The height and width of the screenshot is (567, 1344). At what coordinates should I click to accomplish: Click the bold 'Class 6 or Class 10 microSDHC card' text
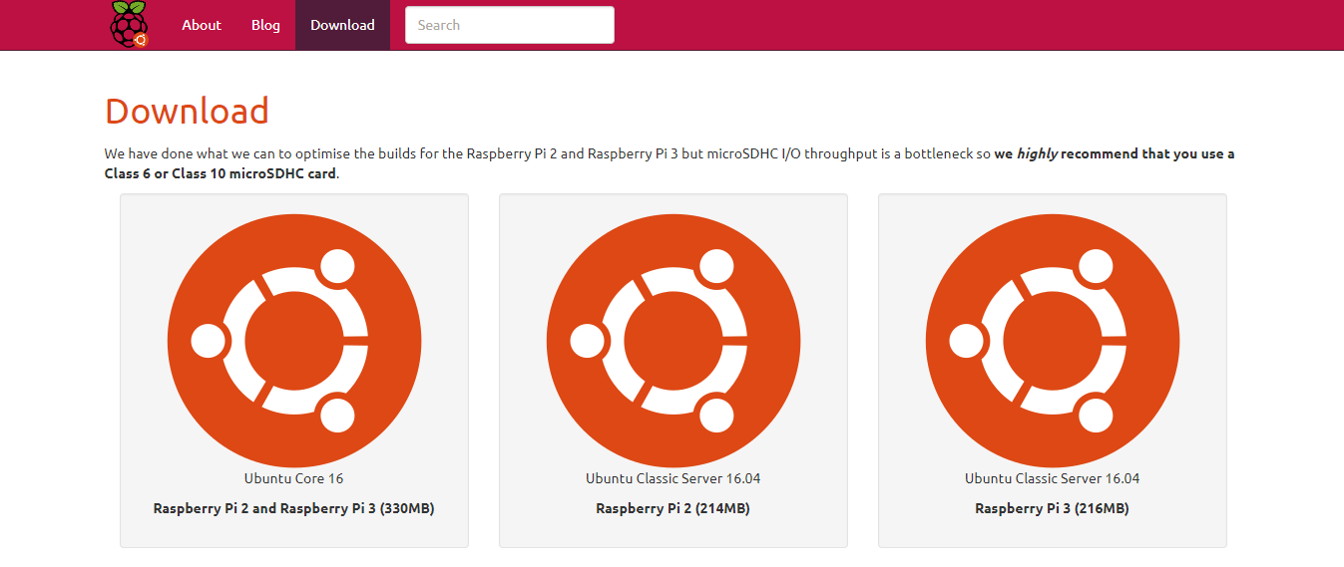(x=221, y=173)
